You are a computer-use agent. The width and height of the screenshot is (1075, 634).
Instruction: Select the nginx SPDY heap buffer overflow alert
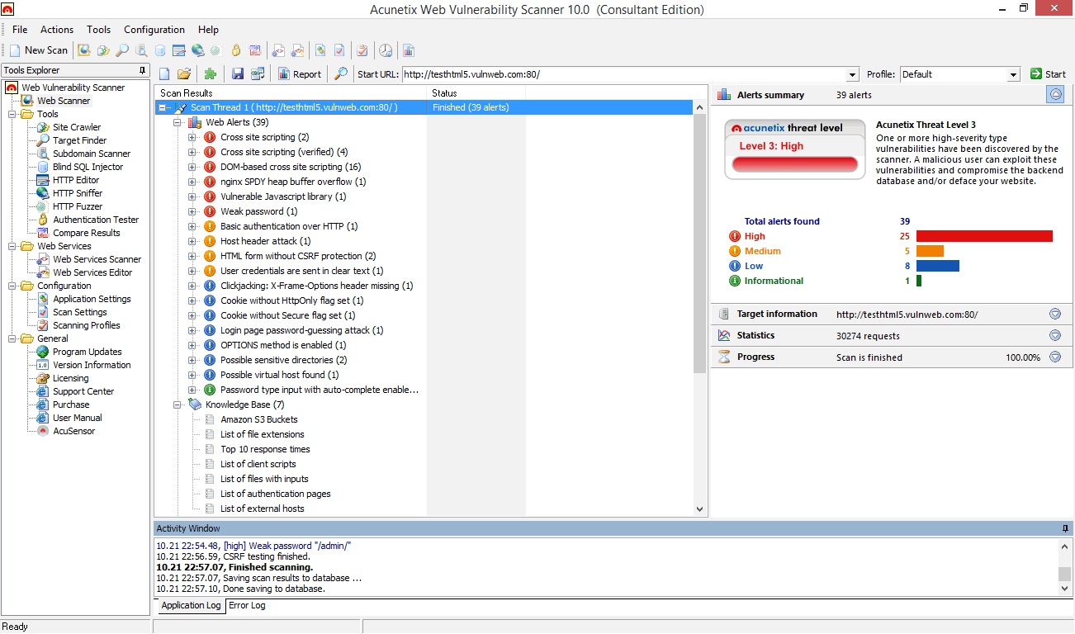[x=293, y=182]
